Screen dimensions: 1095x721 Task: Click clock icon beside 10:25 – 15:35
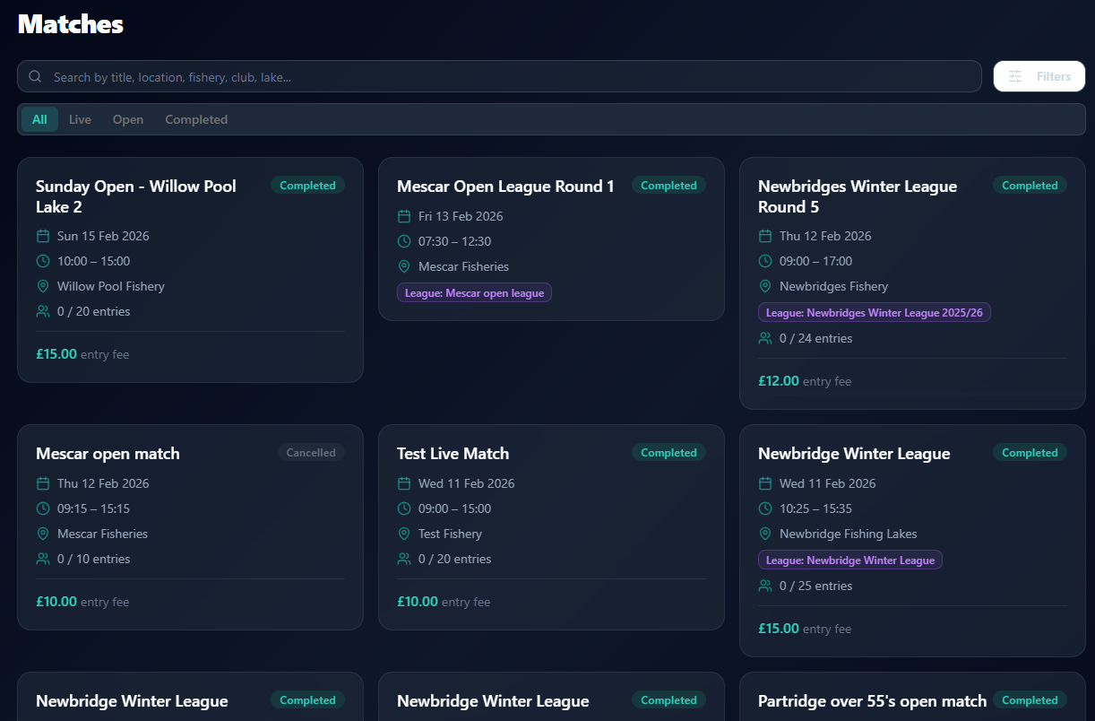pyautogui.click(x=765, y=509)
